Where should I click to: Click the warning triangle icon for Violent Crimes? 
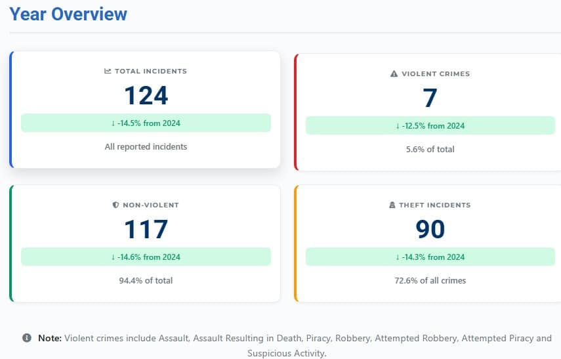pyautogui.click(x=394, y=74)
